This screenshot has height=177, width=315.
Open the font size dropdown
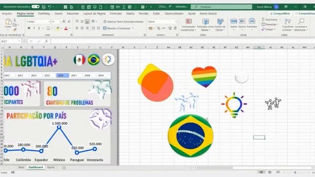60,22
